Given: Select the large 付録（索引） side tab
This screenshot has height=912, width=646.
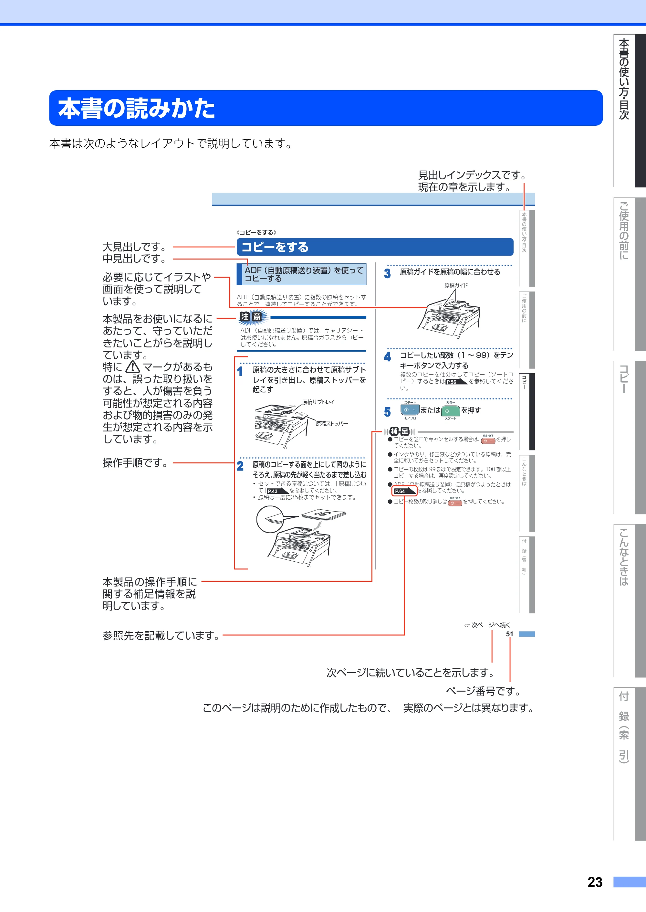Looking at the screenshot, I should 630,764.
